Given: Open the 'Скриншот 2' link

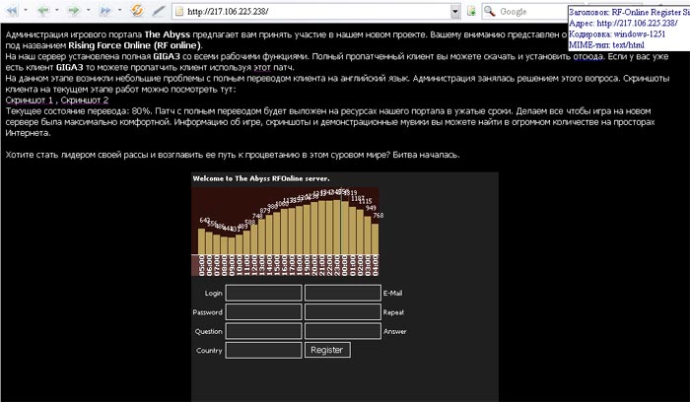Looking at the screenshot, I should coord(85,100).
